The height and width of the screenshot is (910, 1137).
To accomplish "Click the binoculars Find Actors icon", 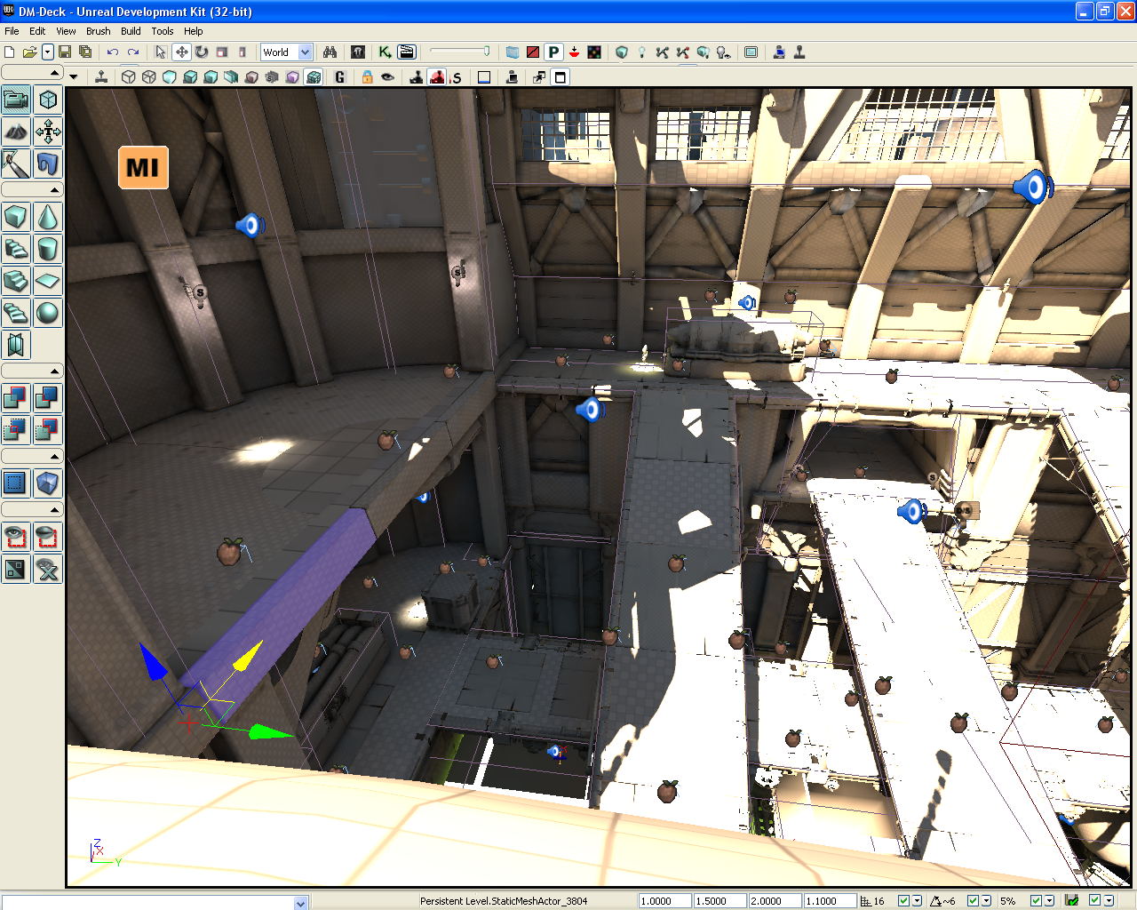I will pos(330,52).
